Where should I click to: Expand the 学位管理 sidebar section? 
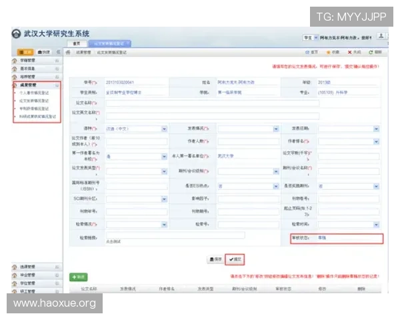(36, 283)
